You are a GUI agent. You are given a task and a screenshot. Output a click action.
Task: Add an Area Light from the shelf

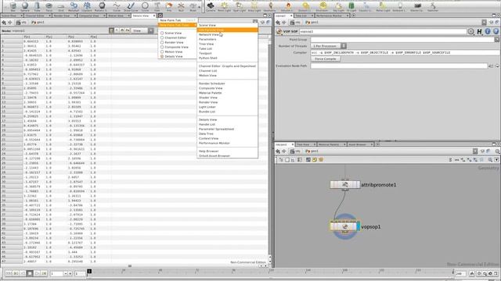coord(254,6)
